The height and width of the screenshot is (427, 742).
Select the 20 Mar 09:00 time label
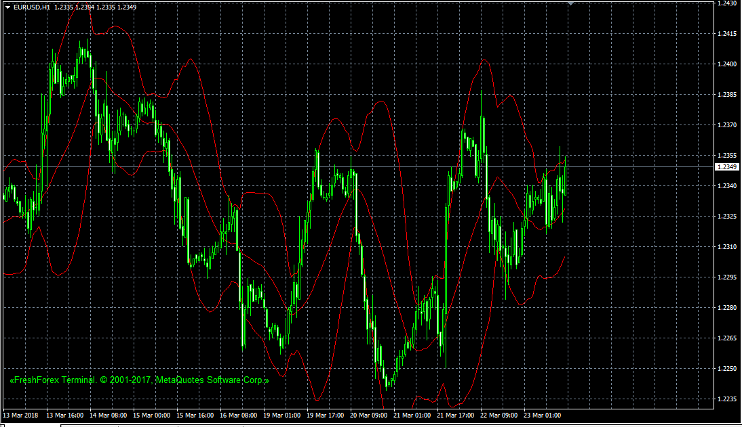(x=368, y=415)
